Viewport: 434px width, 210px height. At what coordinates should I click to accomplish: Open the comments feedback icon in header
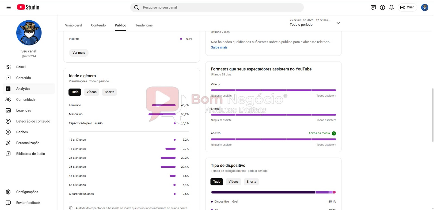click(373, 7)
